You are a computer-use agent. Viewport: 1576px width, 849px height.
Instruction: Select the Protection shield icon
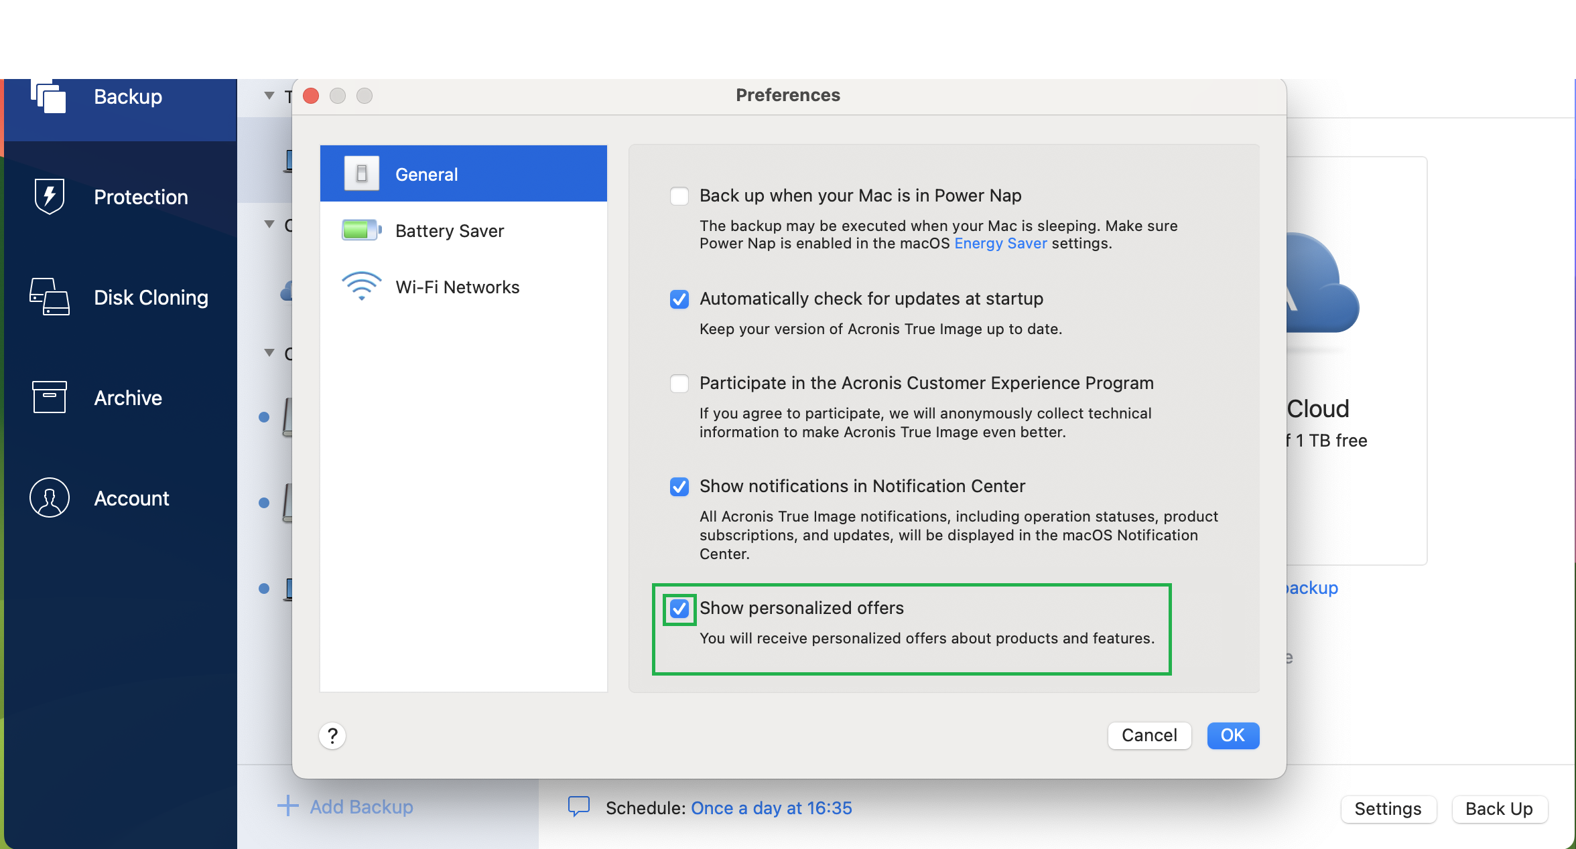[49, 196]
